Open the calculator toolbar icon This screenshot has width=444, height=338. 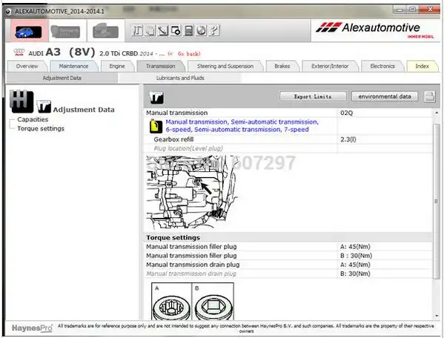click(188, 30)
